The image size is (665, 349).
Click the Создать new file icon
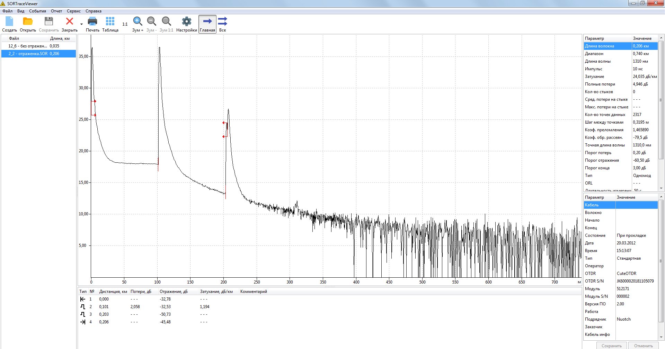(9, 24)
